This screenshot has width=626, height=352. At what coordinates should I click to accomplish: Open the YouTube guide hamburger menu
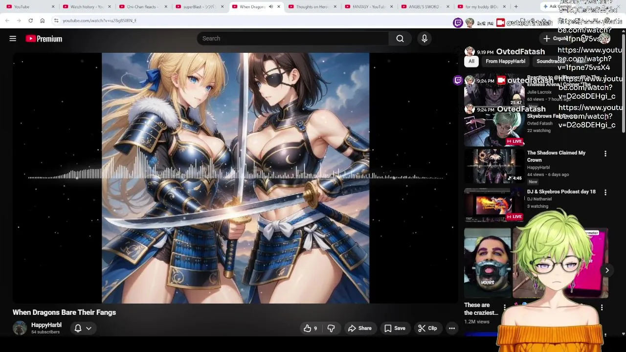pyautogui.click(x=13, y=39)
